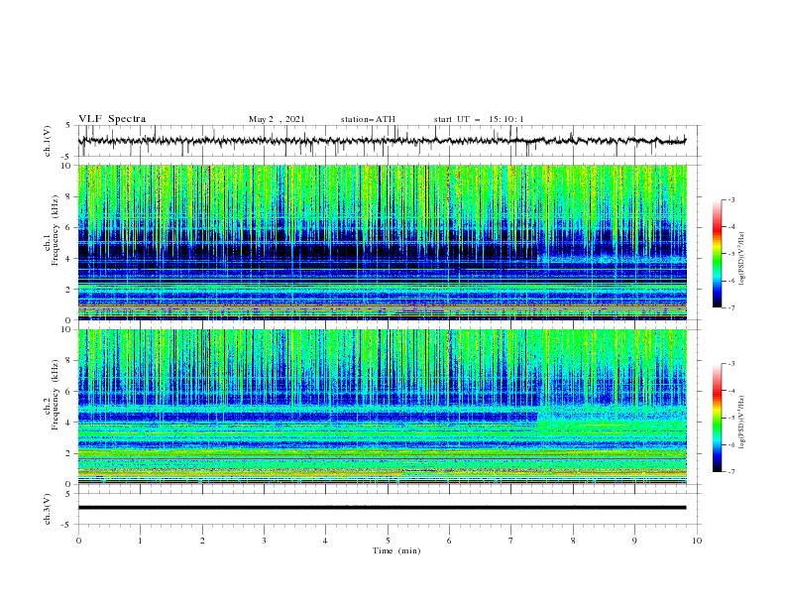Select the date text "May 2 , 2021"
Viewport: 785px width, 607px height.
pos(277,119)
